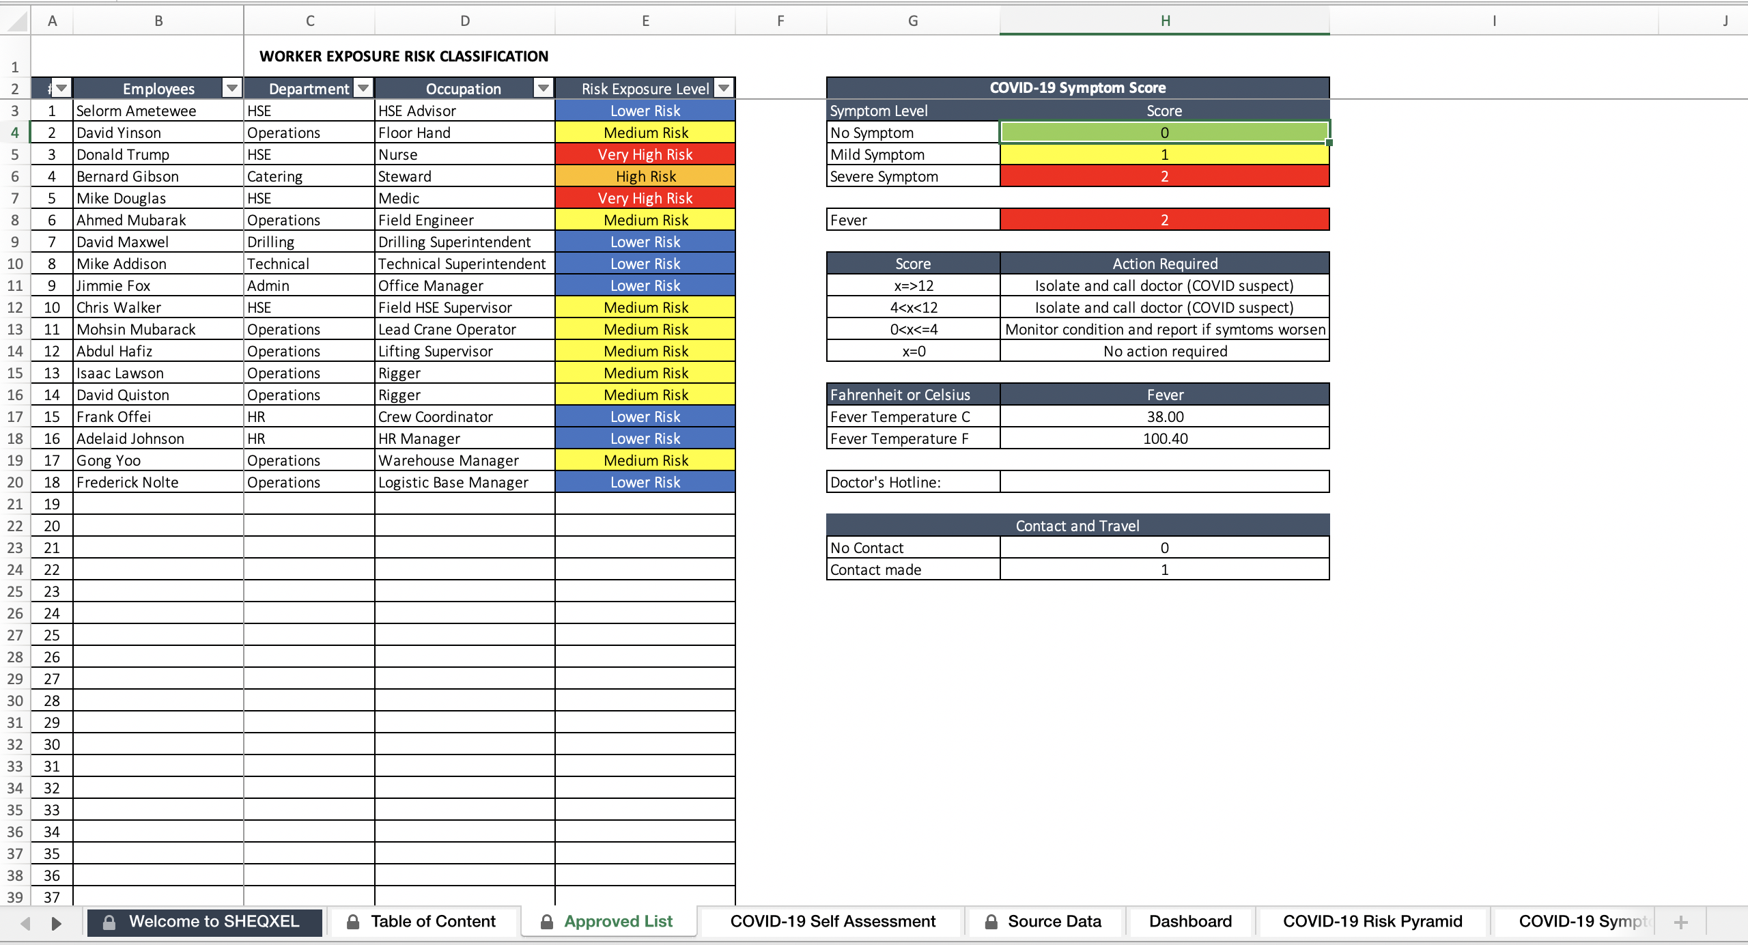The image size is (1748, 945).
Task: Select the 'WORKER EXPOSURE RISK CLASSIFICATION' title
Action: tap(404, 56)
